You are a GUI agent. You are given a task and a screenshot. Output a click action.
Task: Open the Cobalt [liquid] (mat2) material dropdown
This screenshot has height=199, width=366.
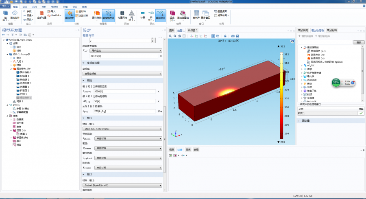click(x=122, y=185)
